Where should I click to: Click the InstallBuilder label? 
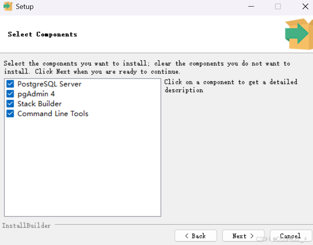[26, 226]
